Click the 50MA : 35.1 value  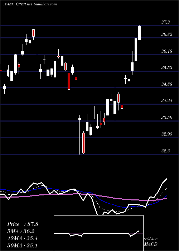(22, 246)
